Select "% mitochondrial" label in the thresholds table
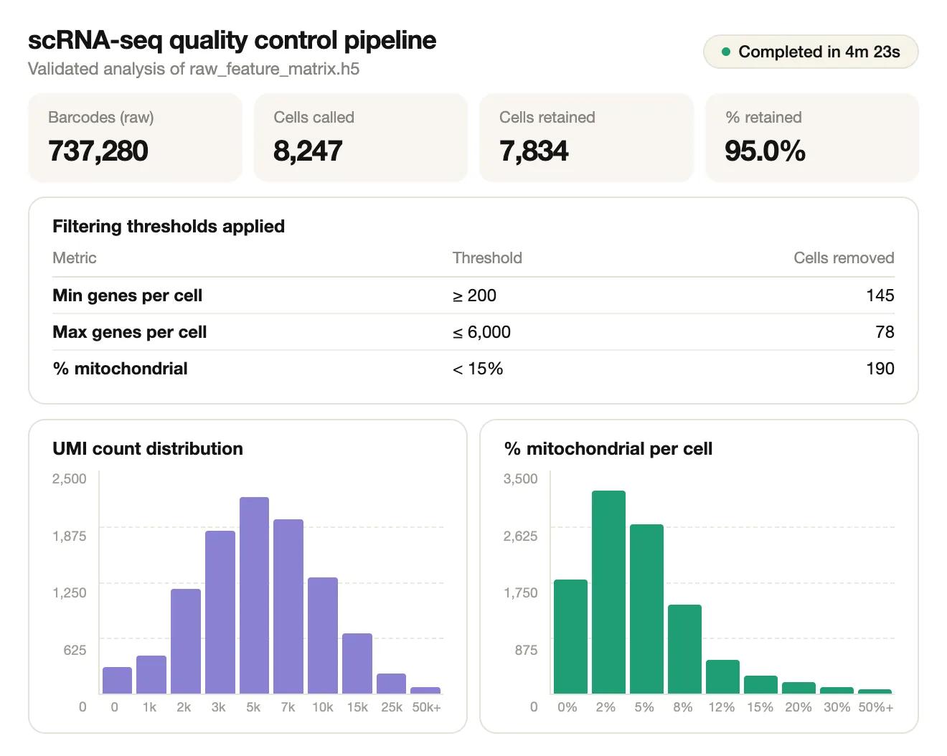947x756 pixels. pyautogui.click(x=120, y=369)
